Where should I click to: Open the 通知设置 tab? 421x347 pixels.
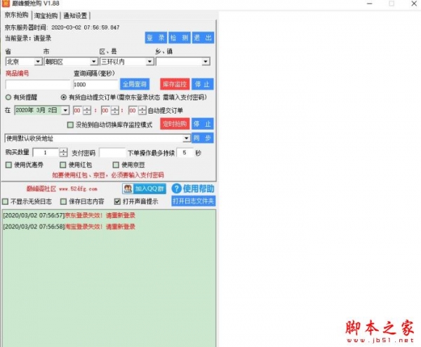click(x=75, y=16)
